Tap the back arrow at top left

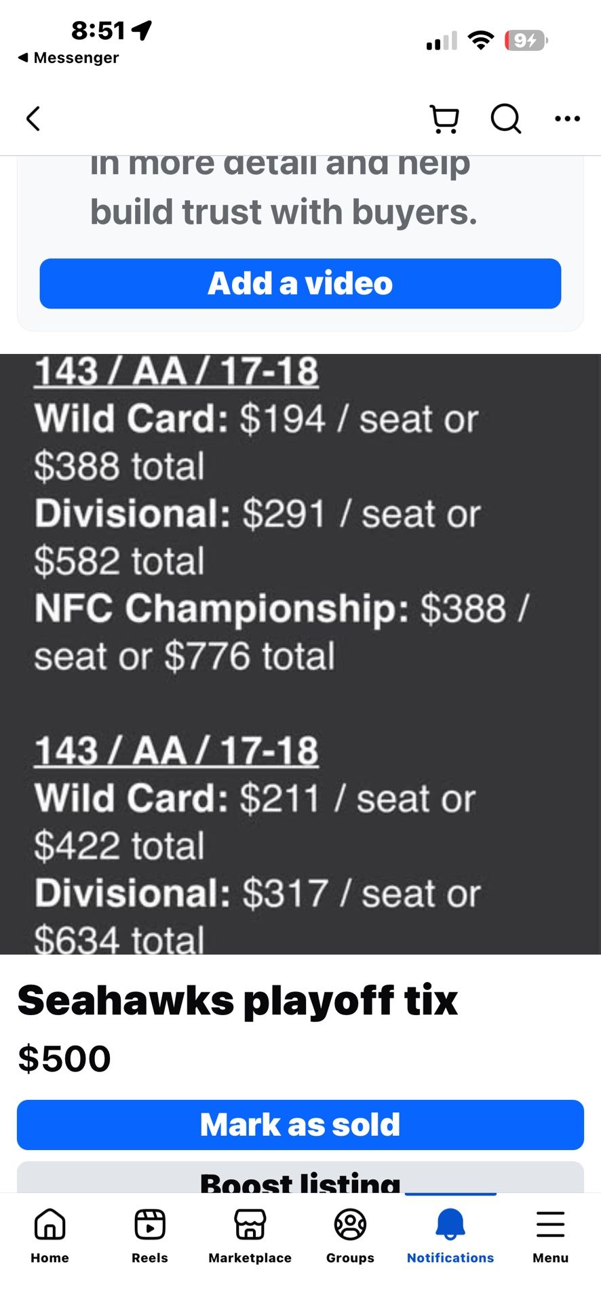click(x=33, y=118)
